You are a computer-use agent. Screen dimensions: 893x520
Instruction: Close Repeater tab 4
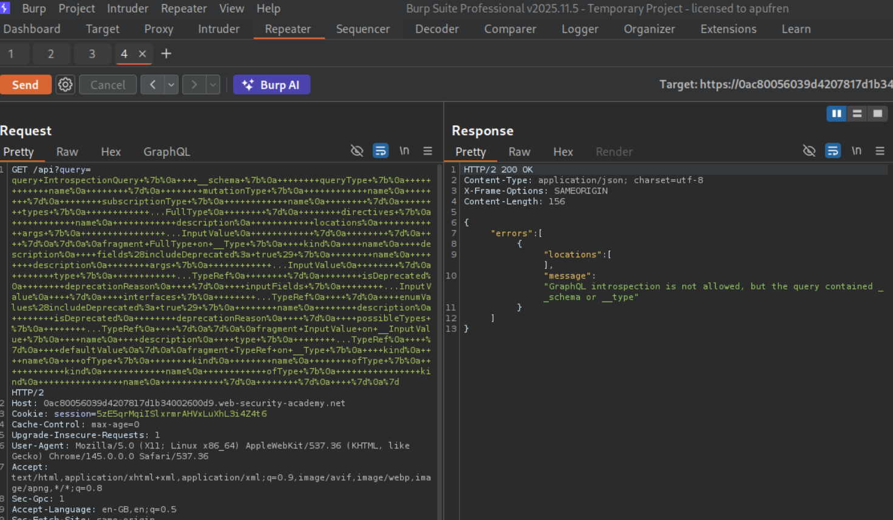point(143,54)
